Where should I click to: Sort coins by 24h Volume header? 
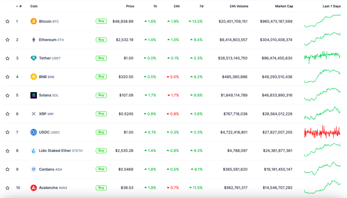tap(239, 6)
